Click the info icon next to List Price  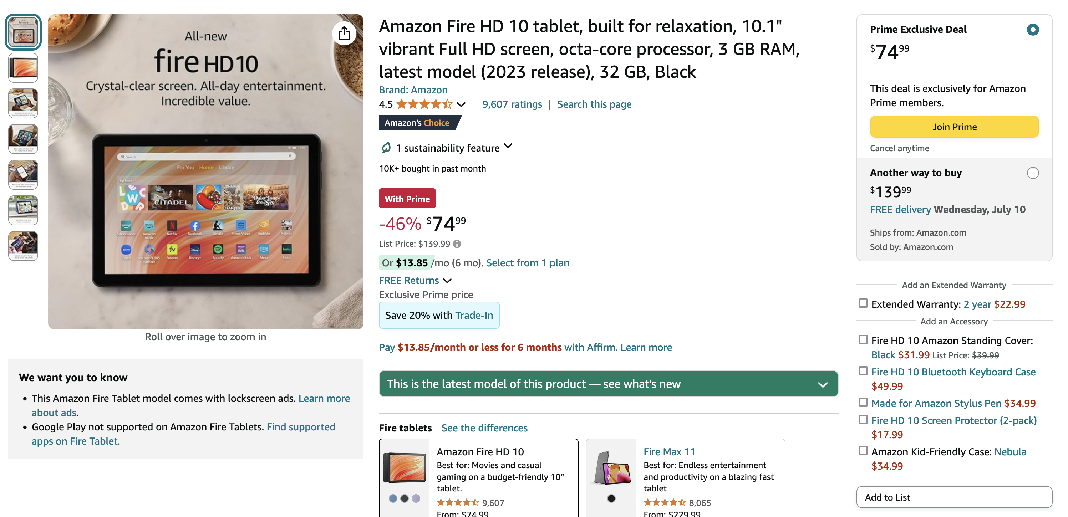(x=457, y=244)
